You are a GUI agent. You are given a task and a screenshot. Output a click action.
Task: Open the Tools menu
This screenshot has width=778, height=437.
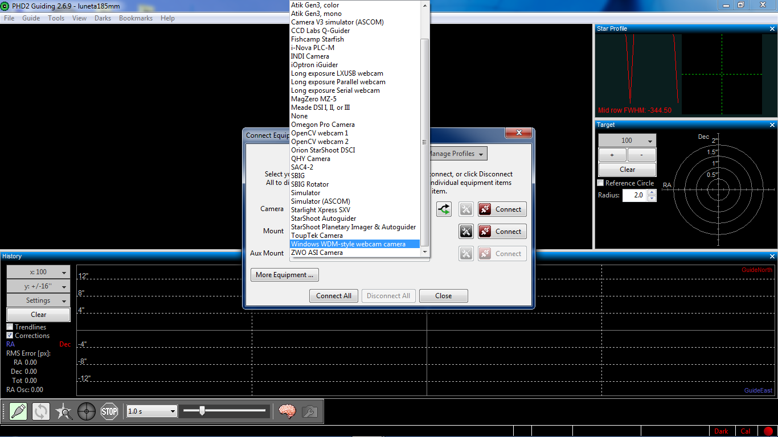(56, 18)
